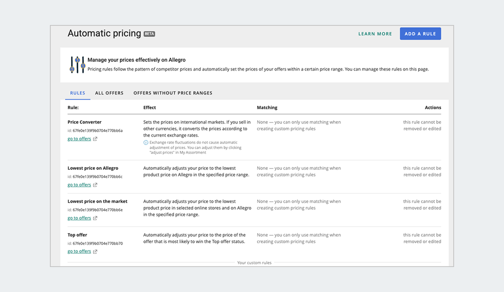The image size is (504, 292).
Task: Click the Automatic pricing page title
Action: (104, 34)
